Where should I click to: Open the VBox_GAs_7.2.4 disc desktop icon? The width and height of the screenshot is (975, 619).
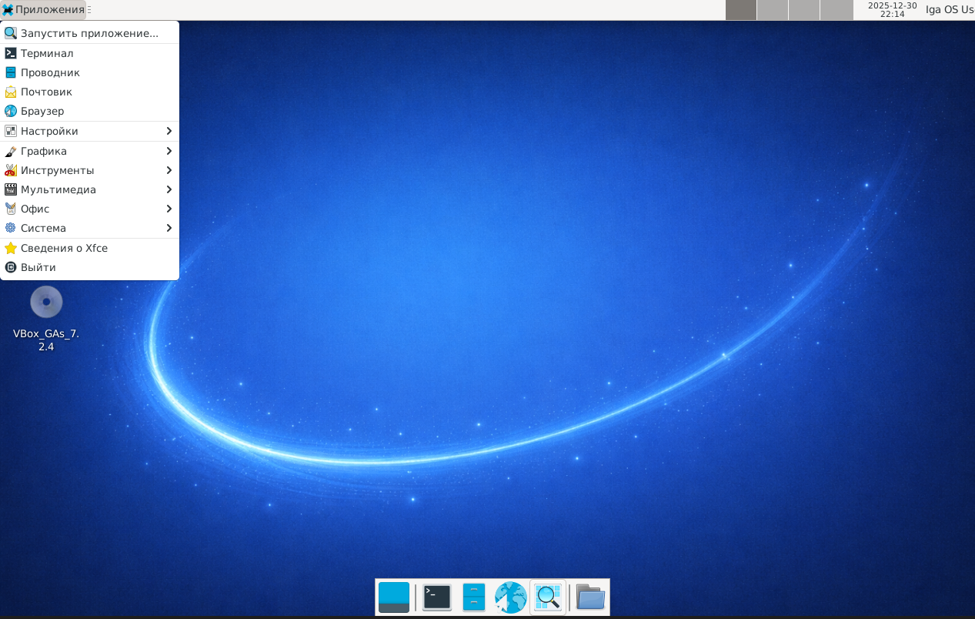(x=46, y=302)
